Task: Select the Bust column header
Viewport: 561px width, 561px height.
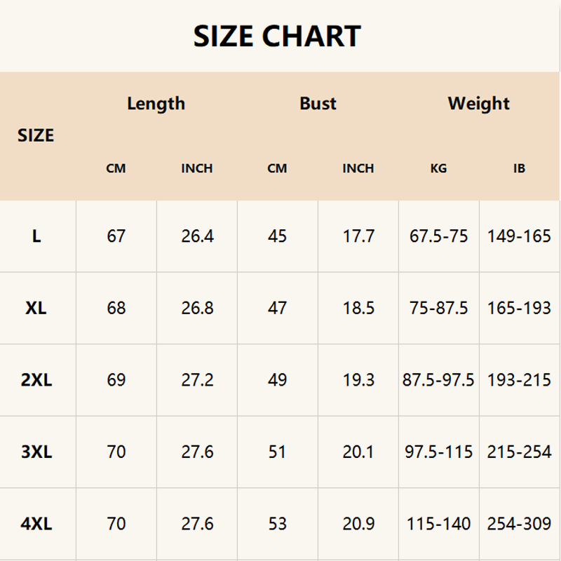Action: click(x=318, y=104)
